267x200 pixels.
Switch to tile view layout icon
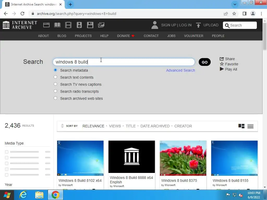241,126
